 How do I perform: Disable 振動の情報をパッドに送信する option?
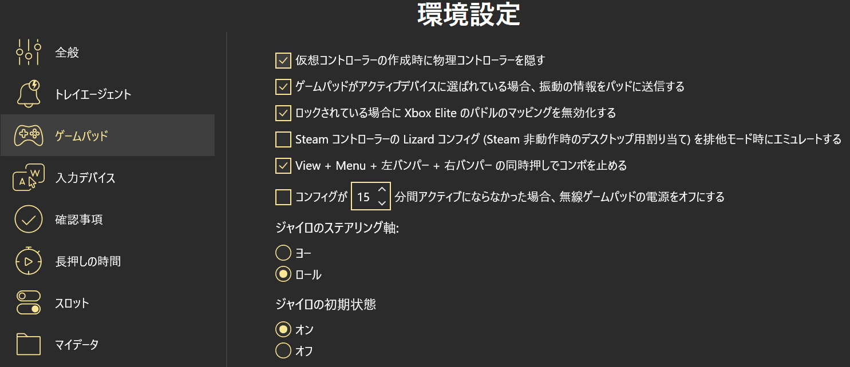[283, 86]
